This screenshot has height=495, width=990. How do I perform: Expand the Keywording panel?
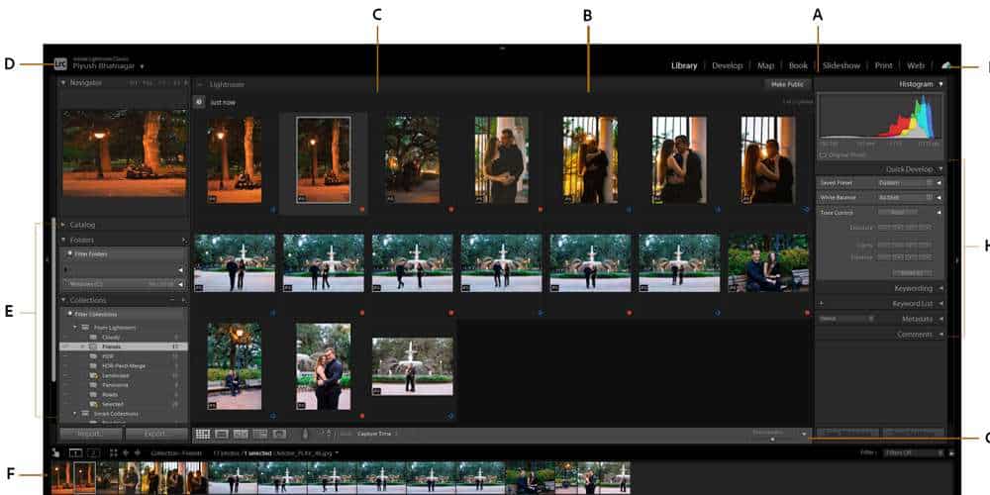coord(940,288)
